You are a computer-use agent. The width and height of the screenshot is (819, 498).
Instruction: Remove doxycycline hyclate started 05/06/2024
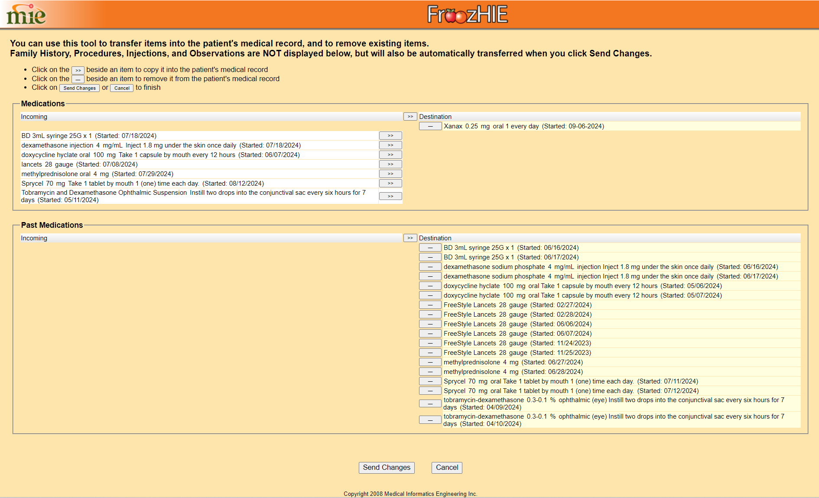(x=430, y=286)
